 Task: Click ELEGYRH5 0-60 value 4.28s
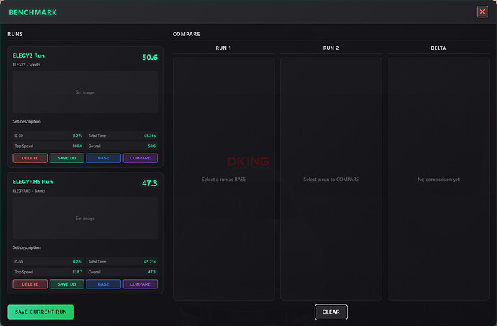77,262
